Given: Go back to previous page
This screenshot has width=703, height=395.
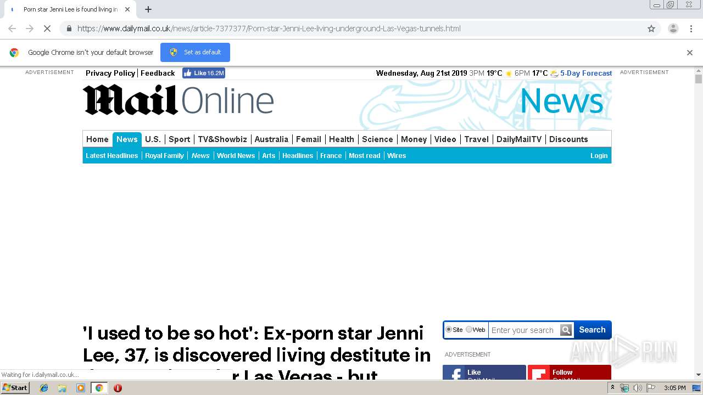Looking at the screenshot, I should pyautogui.click(x=12, y=29).
